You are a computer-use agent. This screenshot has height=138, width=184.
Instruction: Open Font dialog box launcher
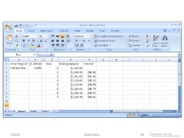[x=47, y=49]
